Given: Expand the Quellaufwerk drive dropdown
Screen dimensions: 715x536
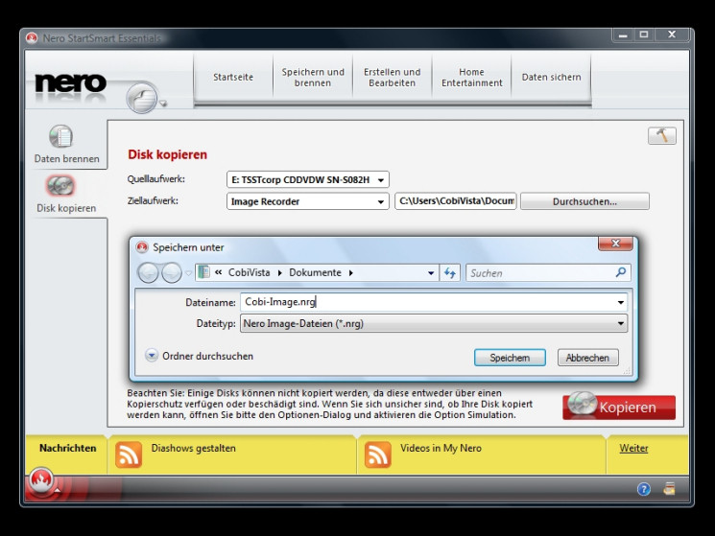Looking at the screenshot, I should [380, 180].
